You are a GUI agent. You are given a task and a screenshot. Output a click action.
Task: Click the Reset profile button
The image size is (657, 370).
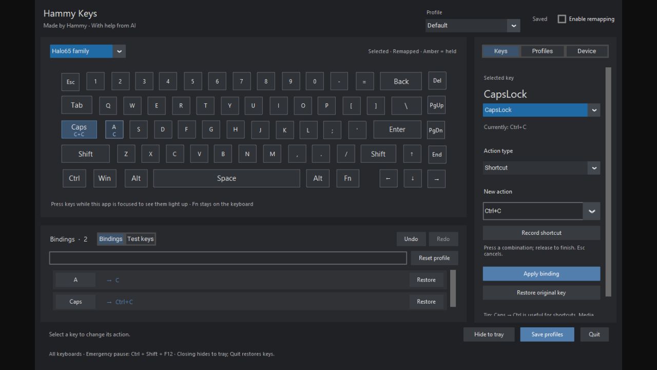click(434, 258)
